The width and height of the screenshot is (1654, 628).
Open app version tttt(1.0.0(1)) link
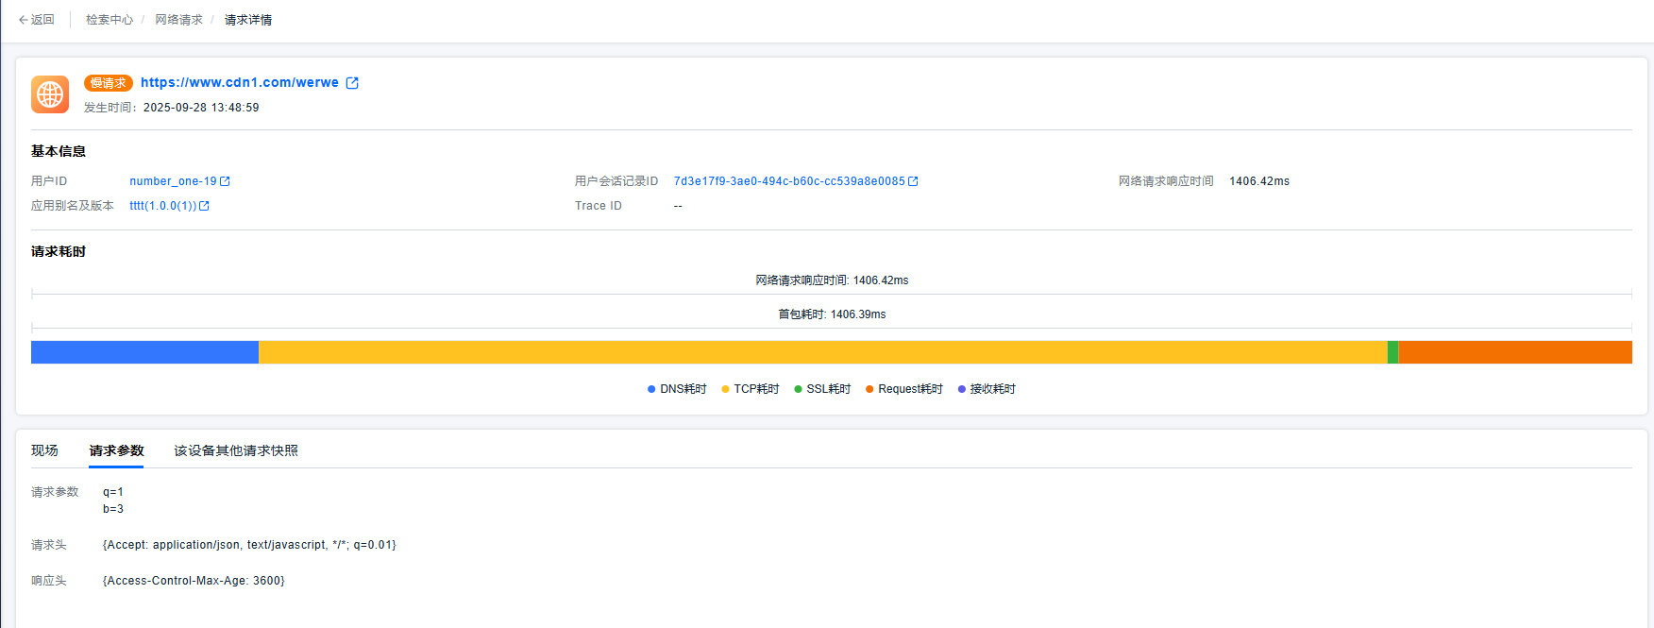(162, 206)
